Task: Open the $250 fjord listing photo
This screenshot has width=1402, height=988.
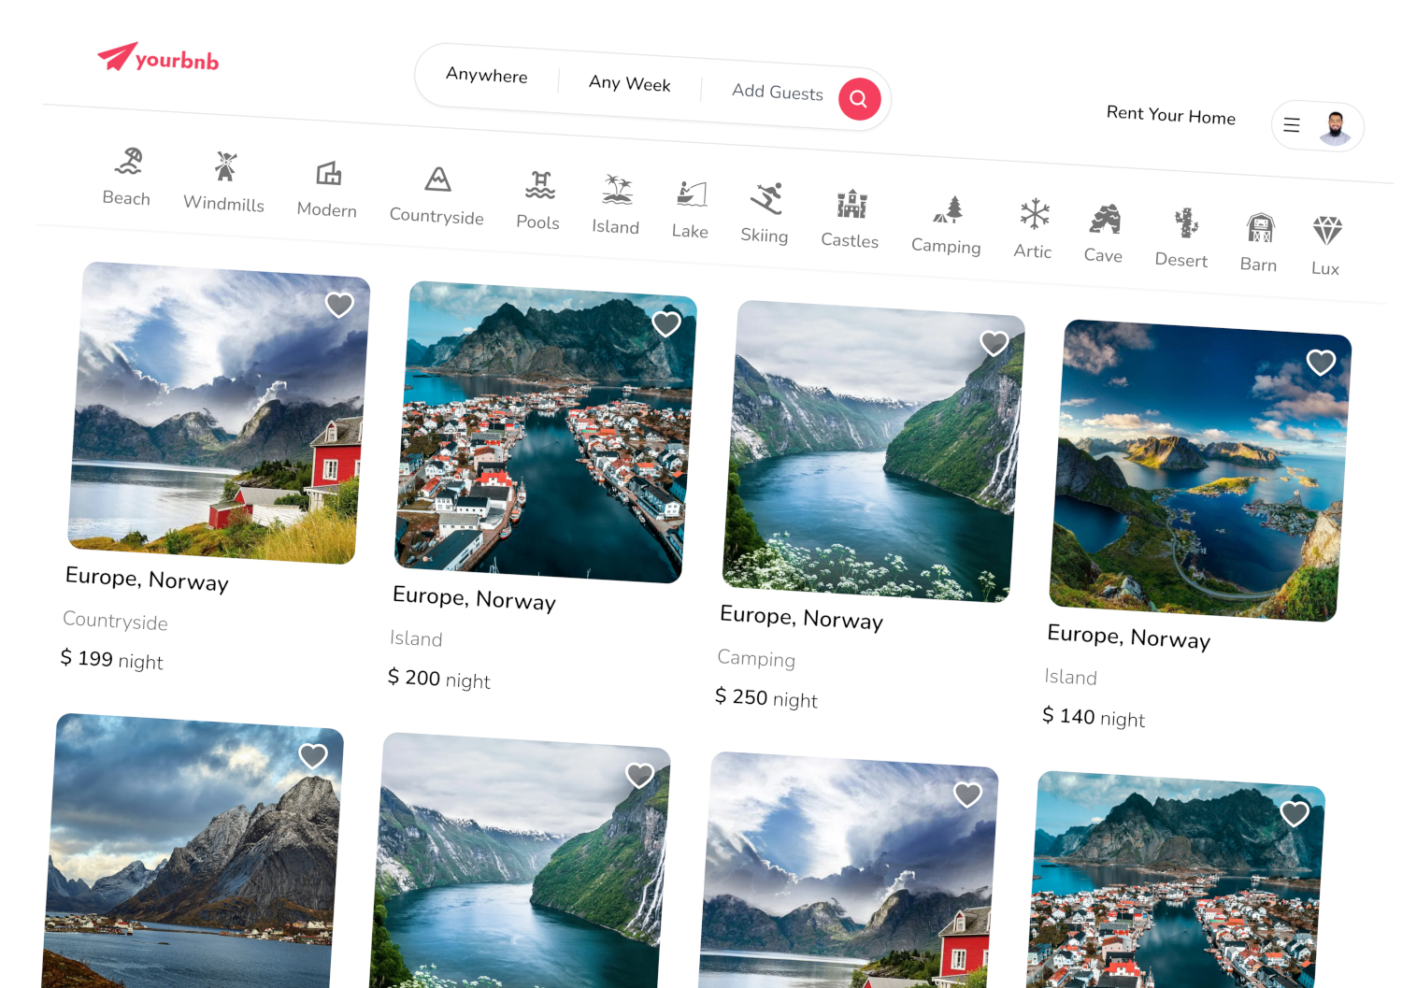Action: 873,451
